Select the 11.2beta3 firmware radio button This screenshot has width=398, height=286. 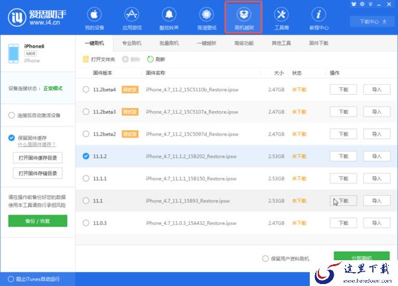86,112
